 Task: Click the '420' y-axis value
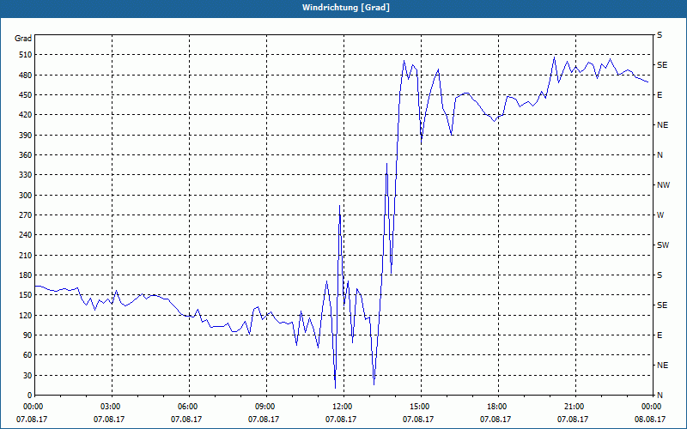pos(25,115)
